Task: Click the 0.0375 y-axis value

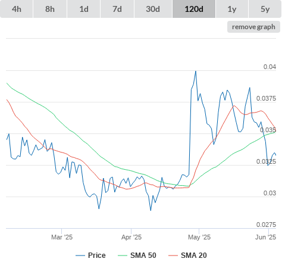Action: [266, 98]
